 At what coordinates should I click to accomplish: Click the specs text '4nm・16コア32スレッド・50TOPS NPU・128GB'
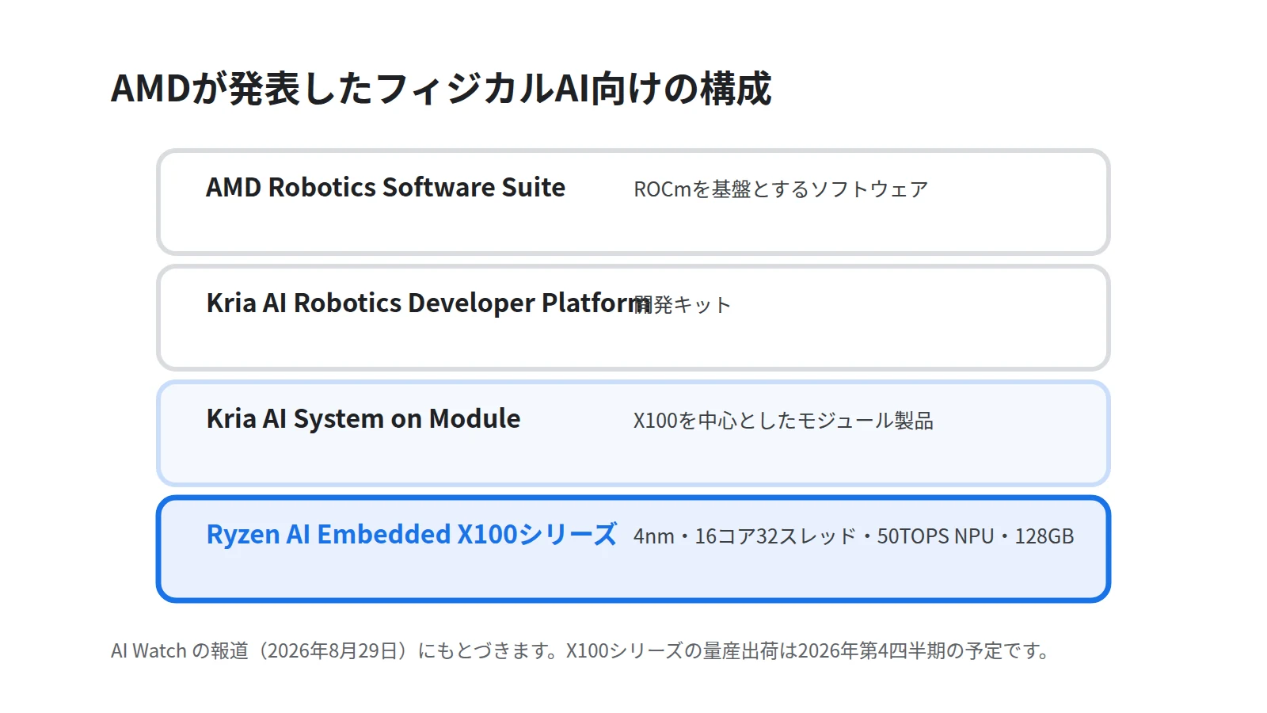tap(854, 536)
